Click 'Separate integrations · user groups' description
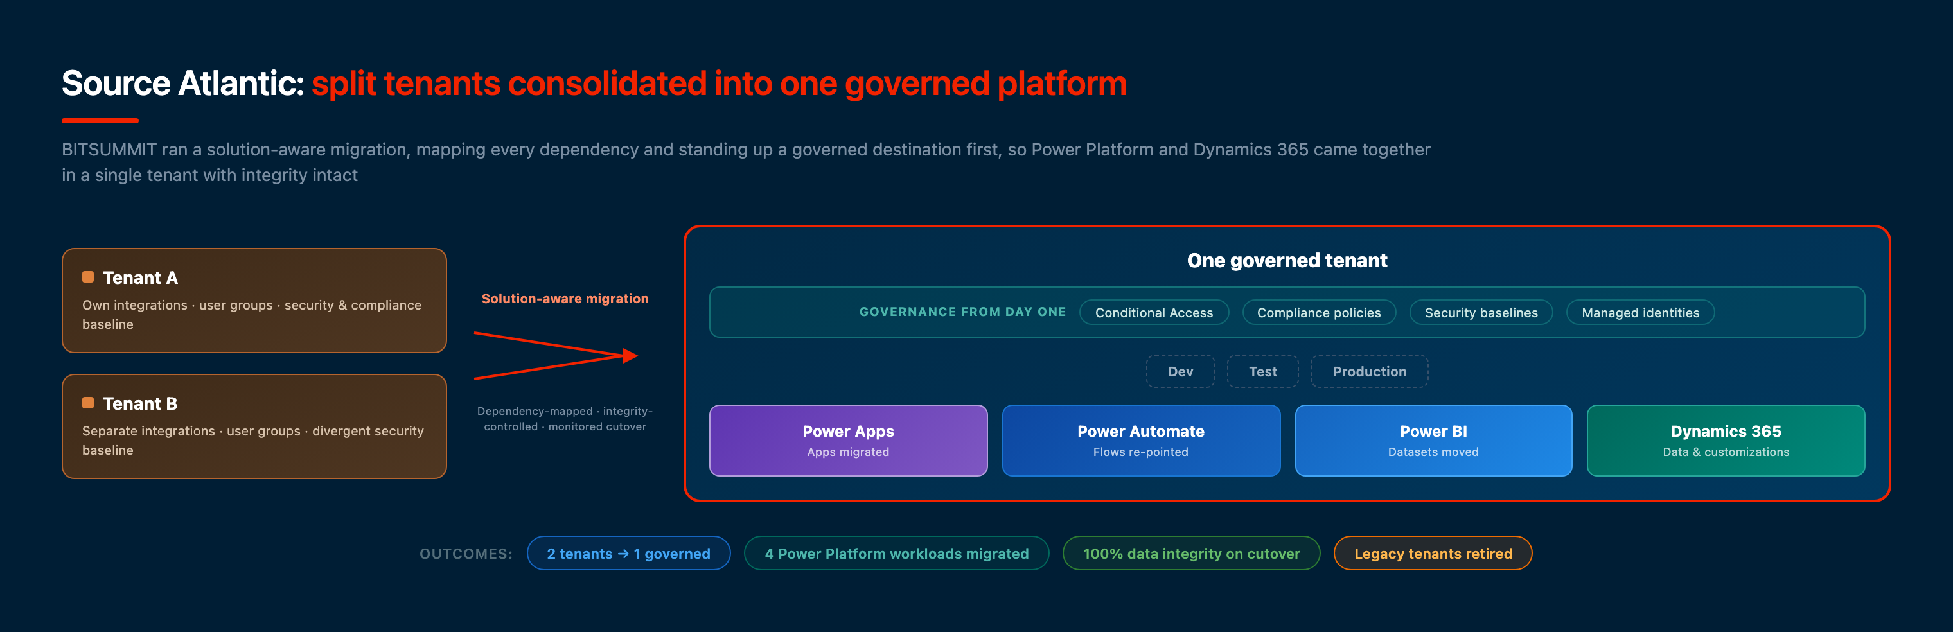This screenshot has height=632, width=1953. tap(252, 440)
